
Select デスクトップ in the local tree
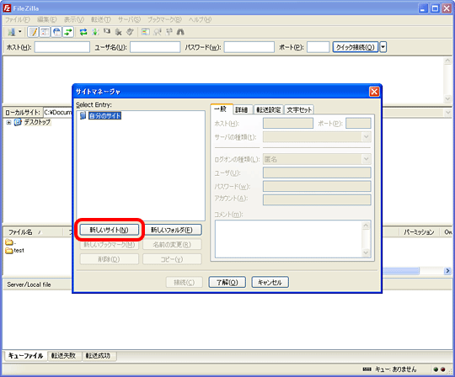point(37,122)
